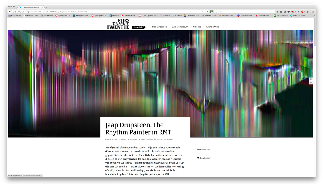
Task: Click the green image icon beside Search
Action: (x=211, y=12)
